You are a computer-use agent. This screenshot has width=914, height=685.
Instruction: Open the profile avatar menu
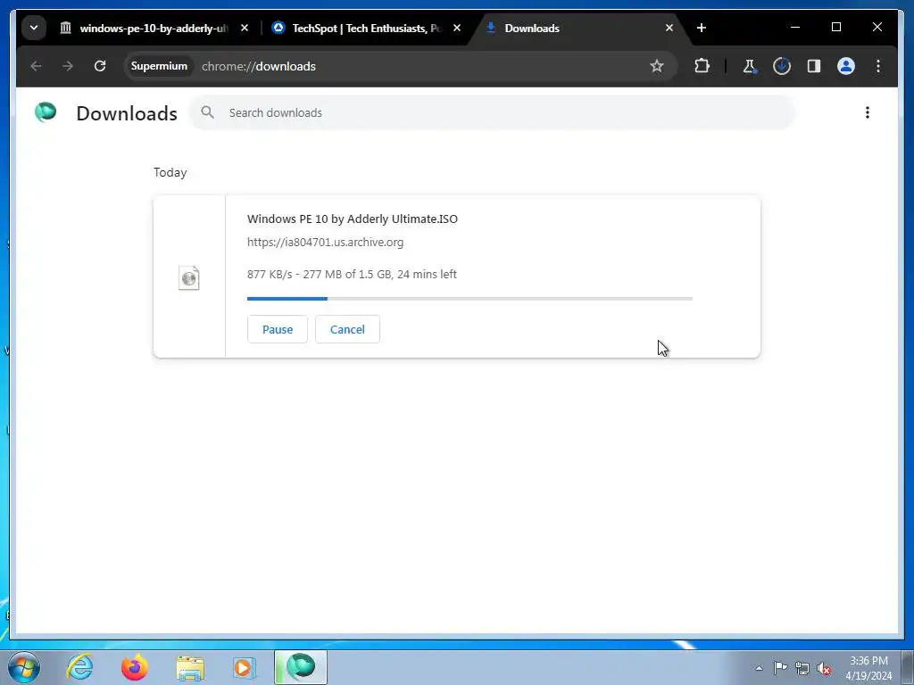(x=846, y=66)
